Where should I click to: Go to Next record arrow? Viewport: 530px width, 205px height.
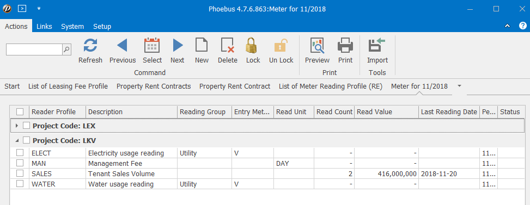(x=178, y=46)
